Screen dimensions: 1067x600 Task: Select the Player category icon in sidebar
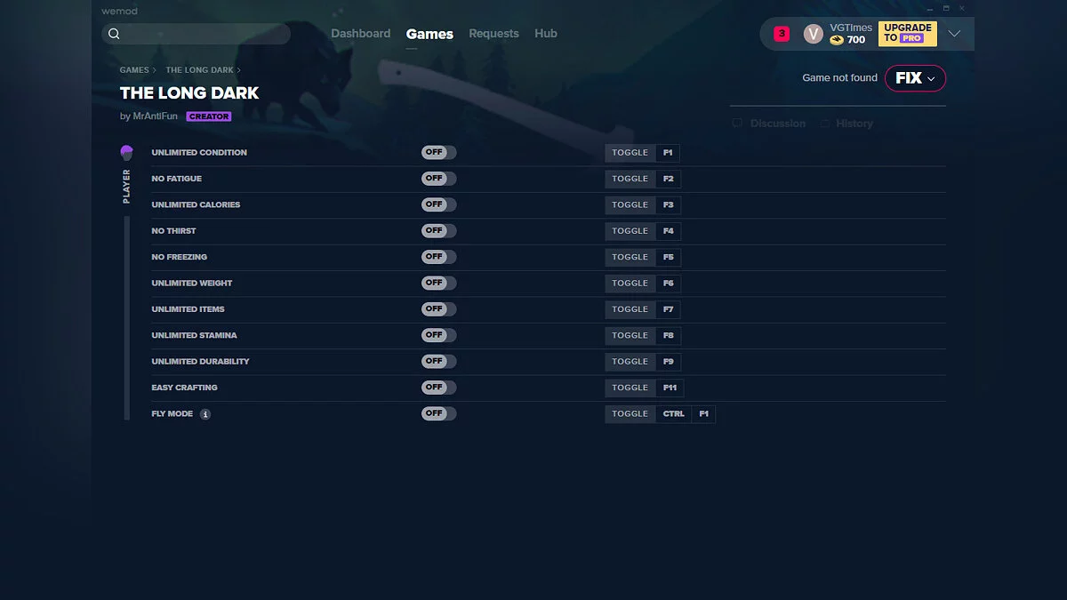tap(125, 151)
